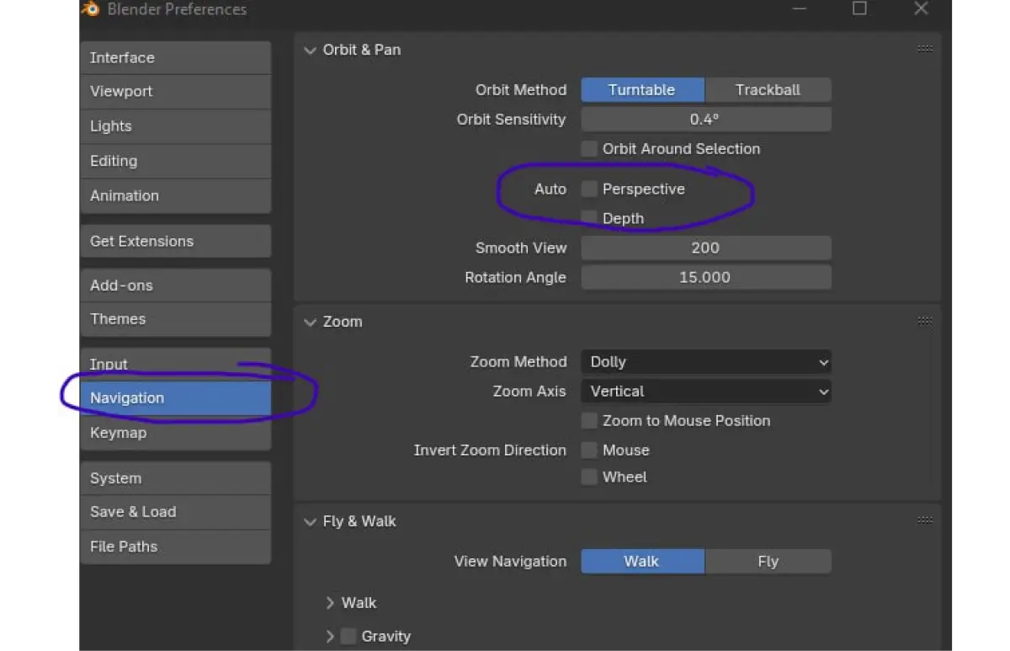
Task: Collapse the Fly & Walk section
Action: (x=311, y=522)
